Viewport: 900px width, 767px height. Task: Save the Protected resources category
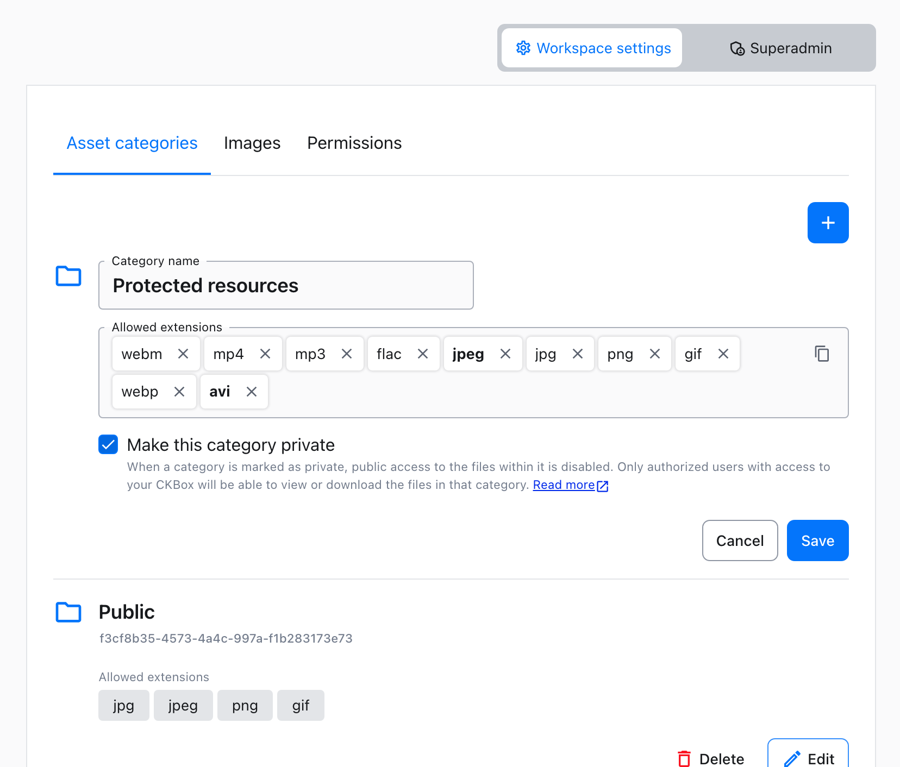coord(817,540)
